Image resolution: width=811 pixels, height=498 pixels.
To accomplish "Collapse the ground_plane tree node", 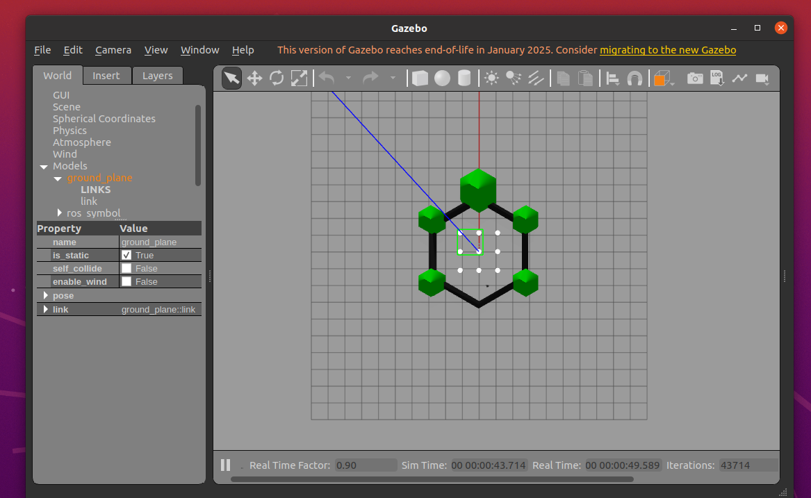I will pyautogui.click(x=58, y=179).
